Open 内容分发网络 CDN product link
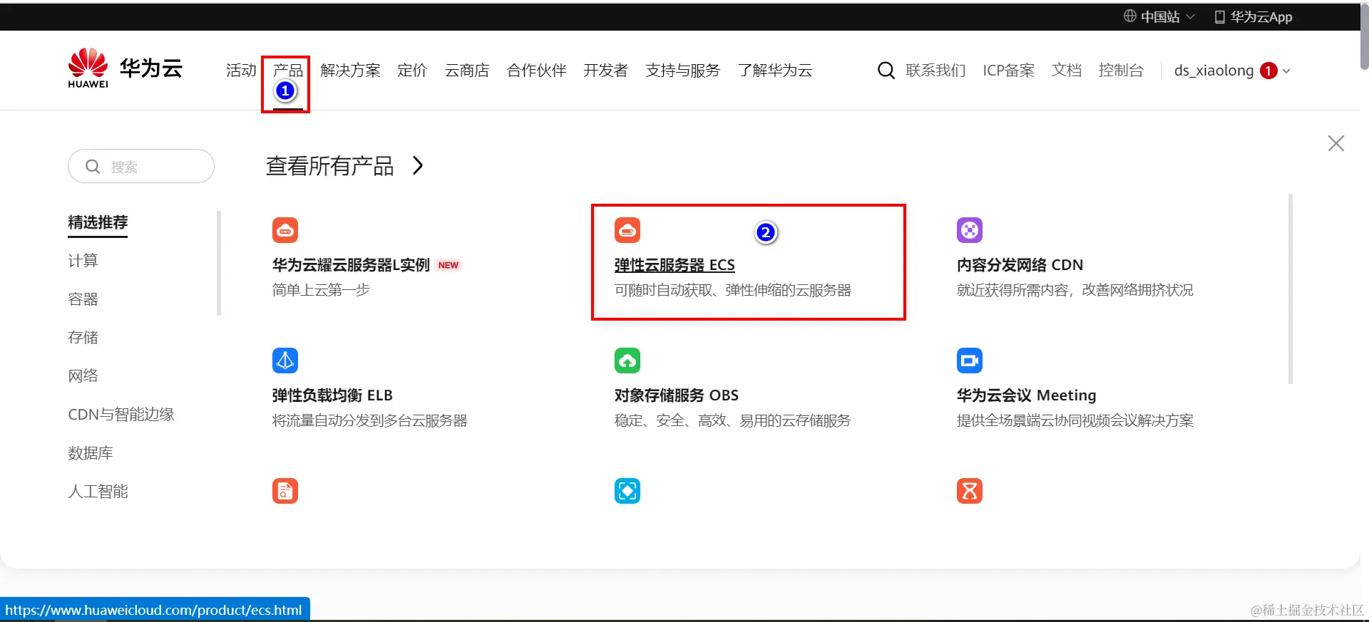The height and width of the screenshot is (622, 1369). 1020,265
